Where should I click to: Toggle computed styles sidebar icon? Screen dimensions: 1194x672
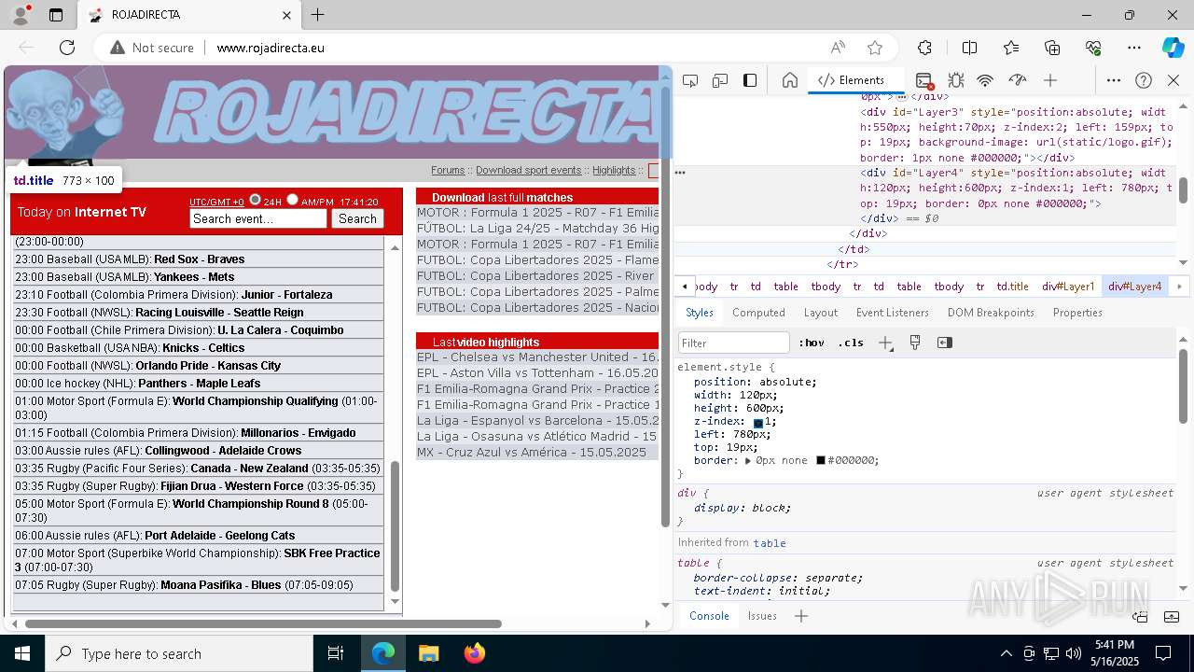tap(945, 343)
